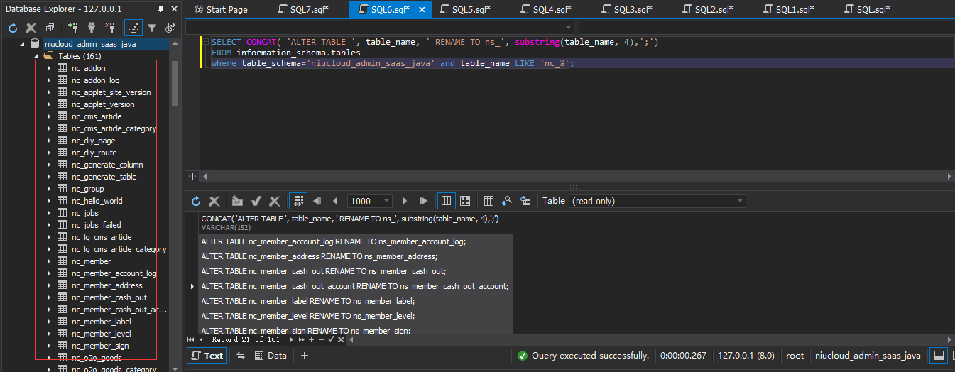Pin the Database Explorer panel
The width and height of the screenshot is (955, 372).
pos(161,9)
